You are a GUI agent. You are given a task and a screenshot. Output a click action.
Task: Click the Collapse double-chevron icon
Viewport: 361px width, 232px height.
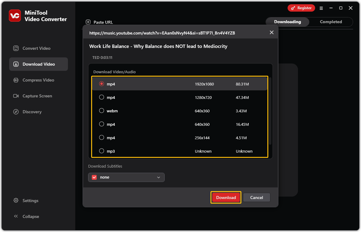pos(16,216)
